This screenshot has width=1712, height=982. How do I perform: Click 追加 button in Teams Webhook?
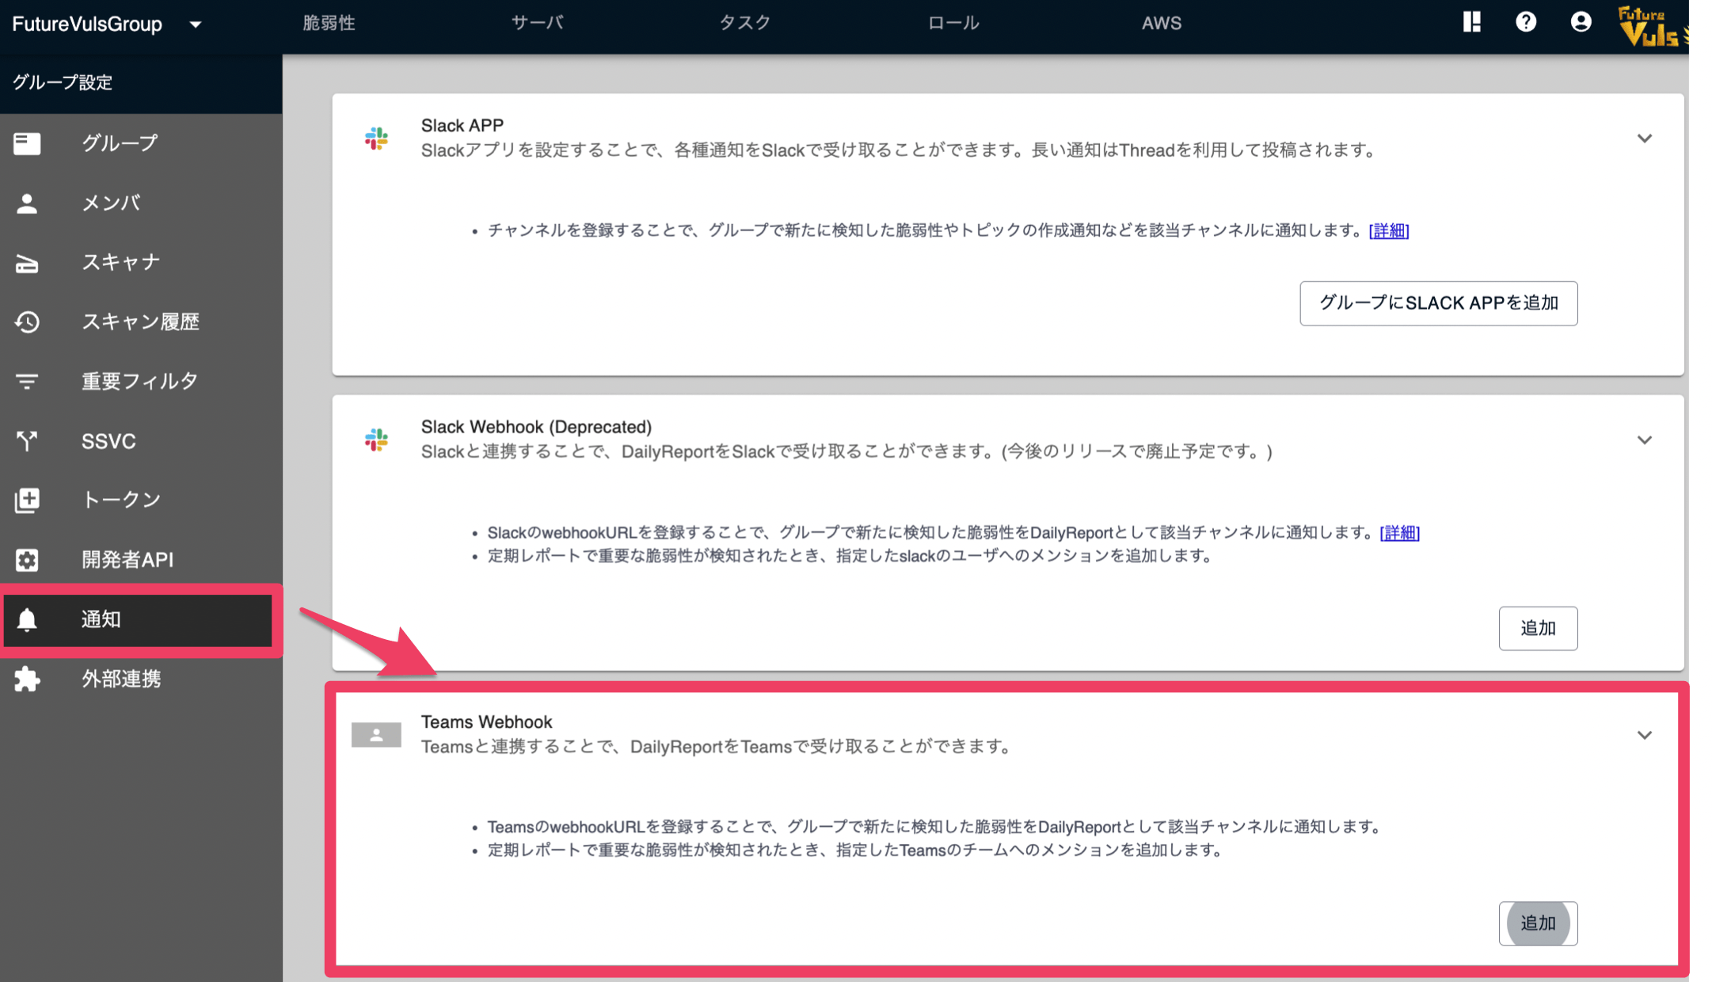tap(1538, 923)
